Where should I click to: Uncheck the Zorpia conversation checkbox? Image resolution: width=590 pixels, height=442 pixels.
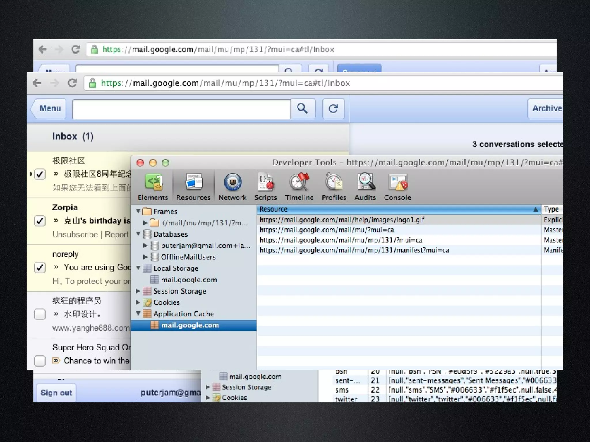(40, 221)
